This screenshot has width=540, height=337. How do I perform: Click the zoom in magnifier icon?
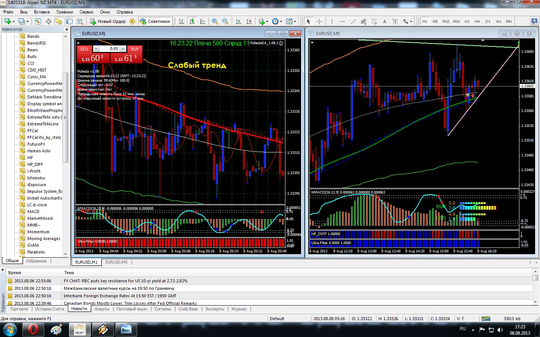point(215,21)
